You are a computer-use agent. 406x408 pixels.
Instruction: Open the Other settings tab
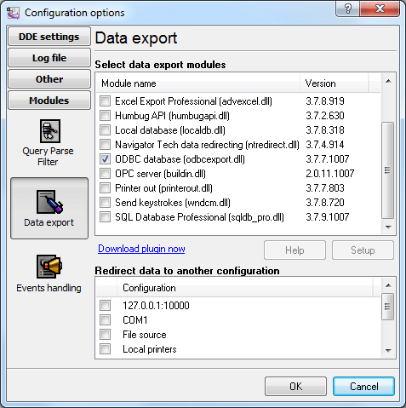49,79
